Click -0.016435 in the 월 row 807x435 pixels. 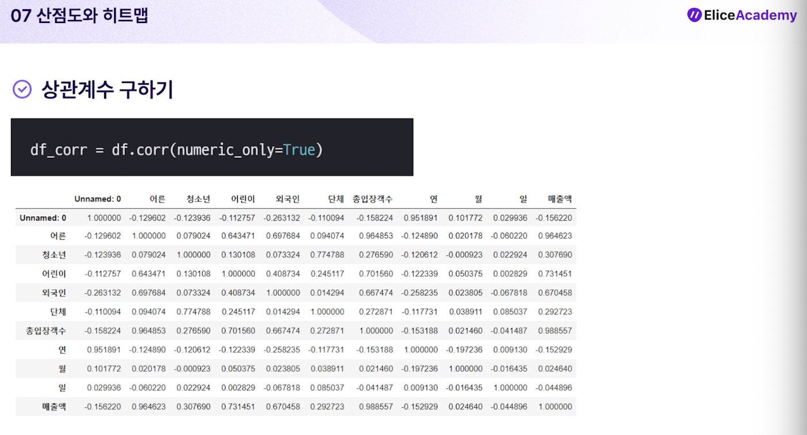tap(509, 369)
